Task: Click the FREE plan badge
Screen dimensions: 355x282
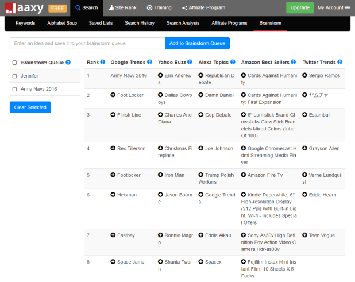Action: pos(57,9)
